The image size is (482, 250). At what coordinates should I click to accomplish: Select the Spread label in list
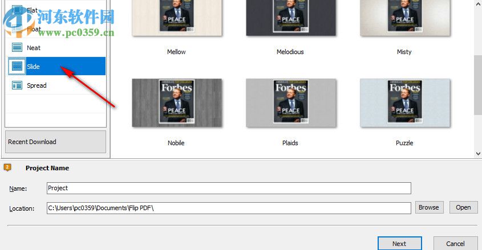click(x=37, y=85)
